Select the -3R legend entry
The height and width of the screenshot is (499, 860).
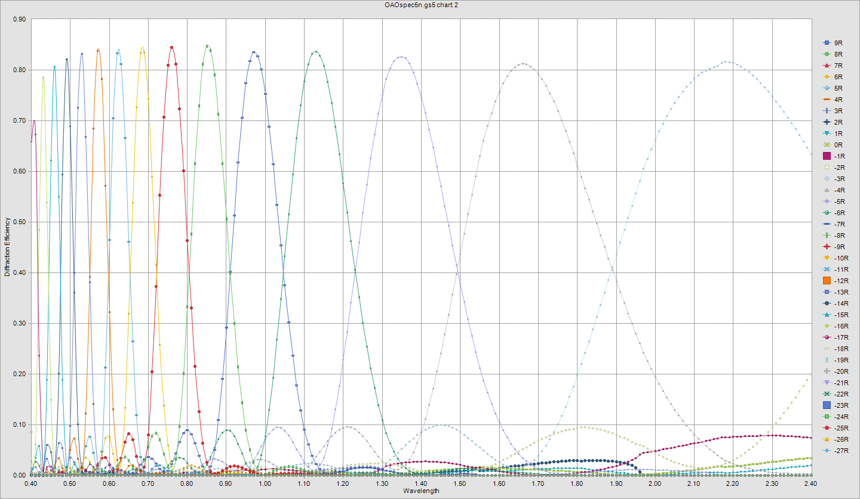[834, 179]
